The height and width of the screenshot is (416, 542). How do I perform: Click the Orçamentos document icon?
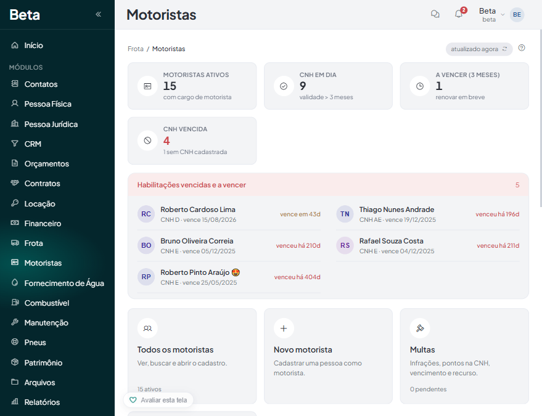(15, 163)
